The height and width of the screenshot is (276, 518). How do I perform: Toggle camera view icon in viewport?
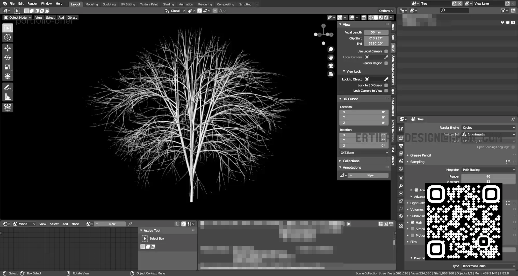point(331,66)
